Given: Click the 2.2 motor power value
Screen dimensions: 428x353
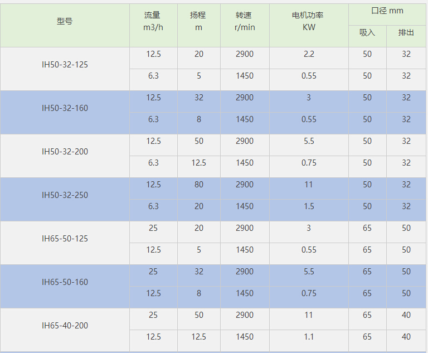Looking at the screenshot, I should (309, 54).
